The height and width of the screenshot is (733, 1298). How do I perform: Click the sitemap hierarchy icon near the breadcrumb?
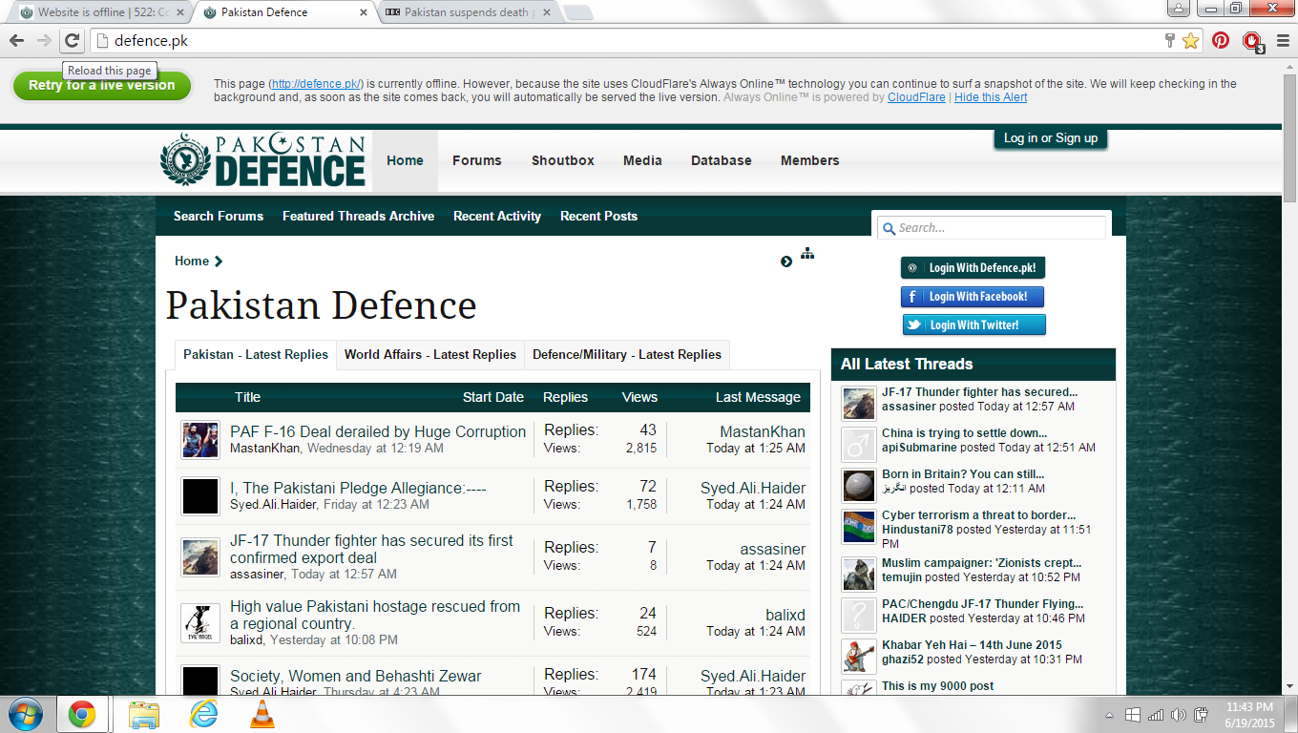pyautogui.click(x=807, y=254)
